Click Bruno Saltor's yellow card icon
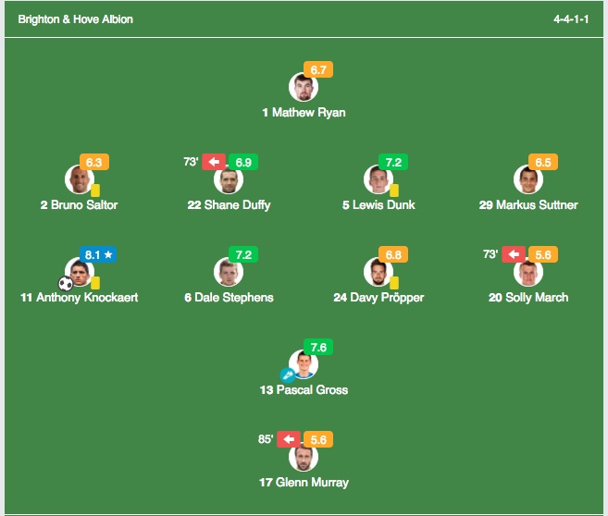This screenshot has height=516, width=608. click(95, 190)
